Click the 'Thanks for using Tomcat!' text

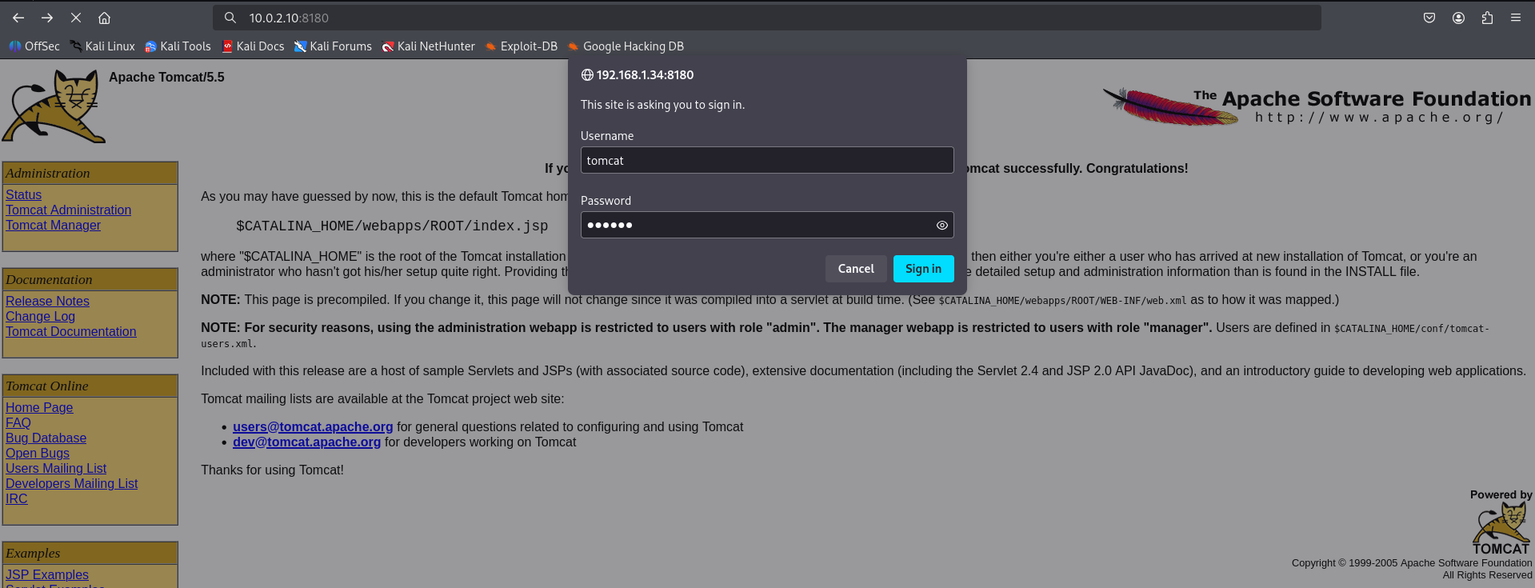(272, 470)
